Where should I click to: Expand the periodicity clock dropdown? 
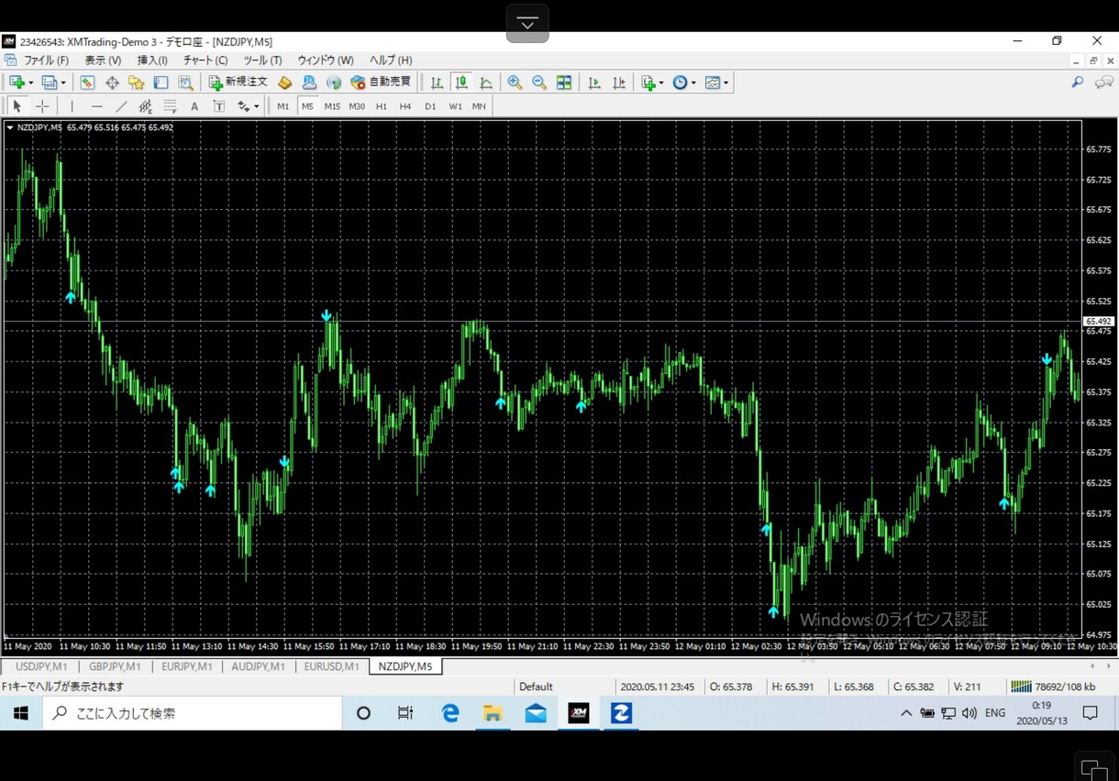(693, 82)
